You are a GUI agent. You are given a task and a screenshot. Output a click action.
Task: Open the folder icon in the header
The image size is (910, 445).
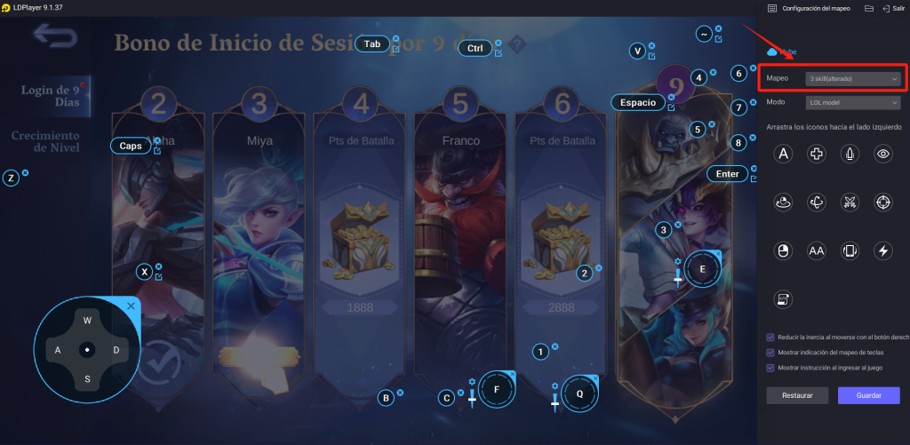(x=869, y=9)
